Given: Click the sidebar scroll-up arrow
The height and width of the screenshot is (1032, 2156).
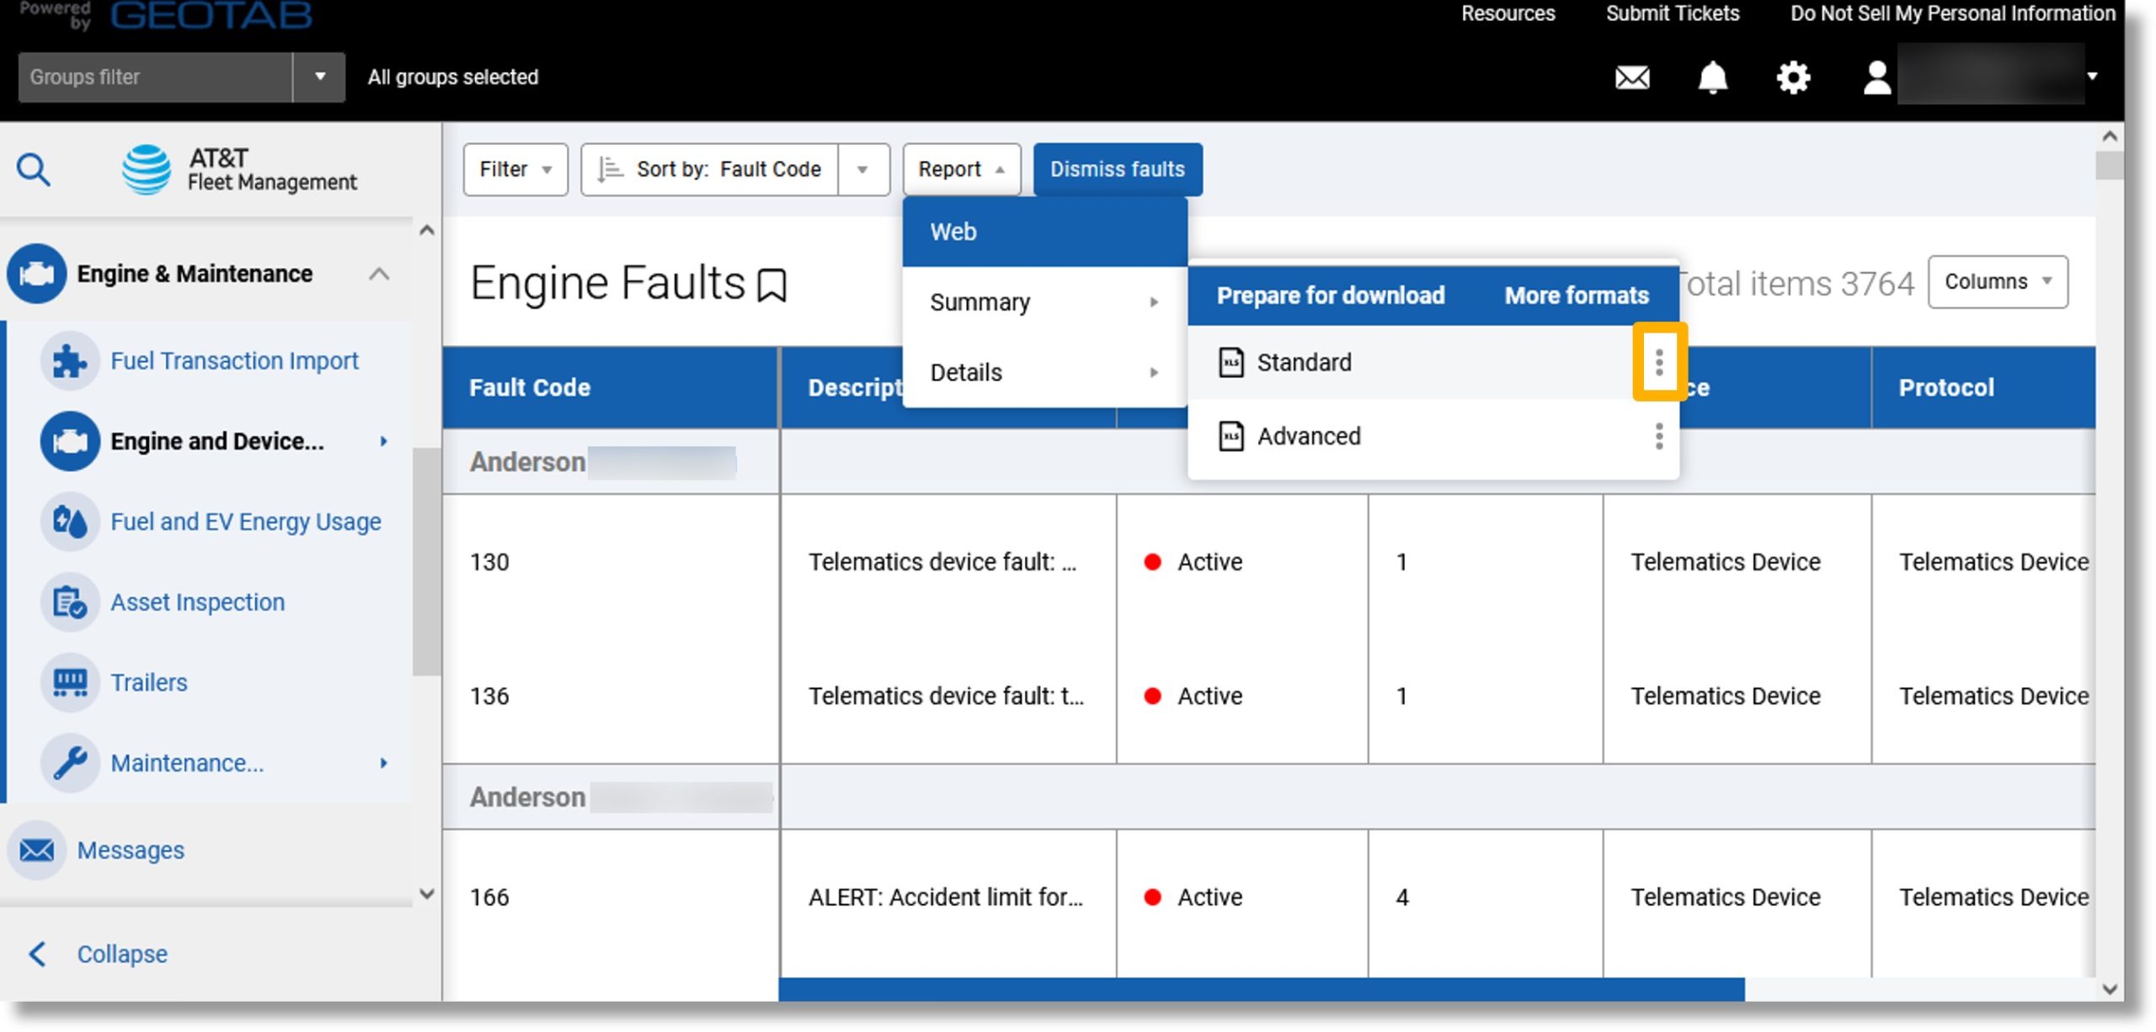Looking at the screenshot, I should click(427, 230).
